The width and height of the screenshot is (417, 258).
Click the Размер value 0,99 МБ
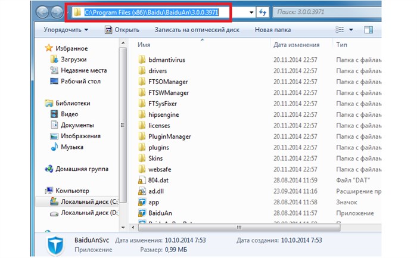click(176, 250)
